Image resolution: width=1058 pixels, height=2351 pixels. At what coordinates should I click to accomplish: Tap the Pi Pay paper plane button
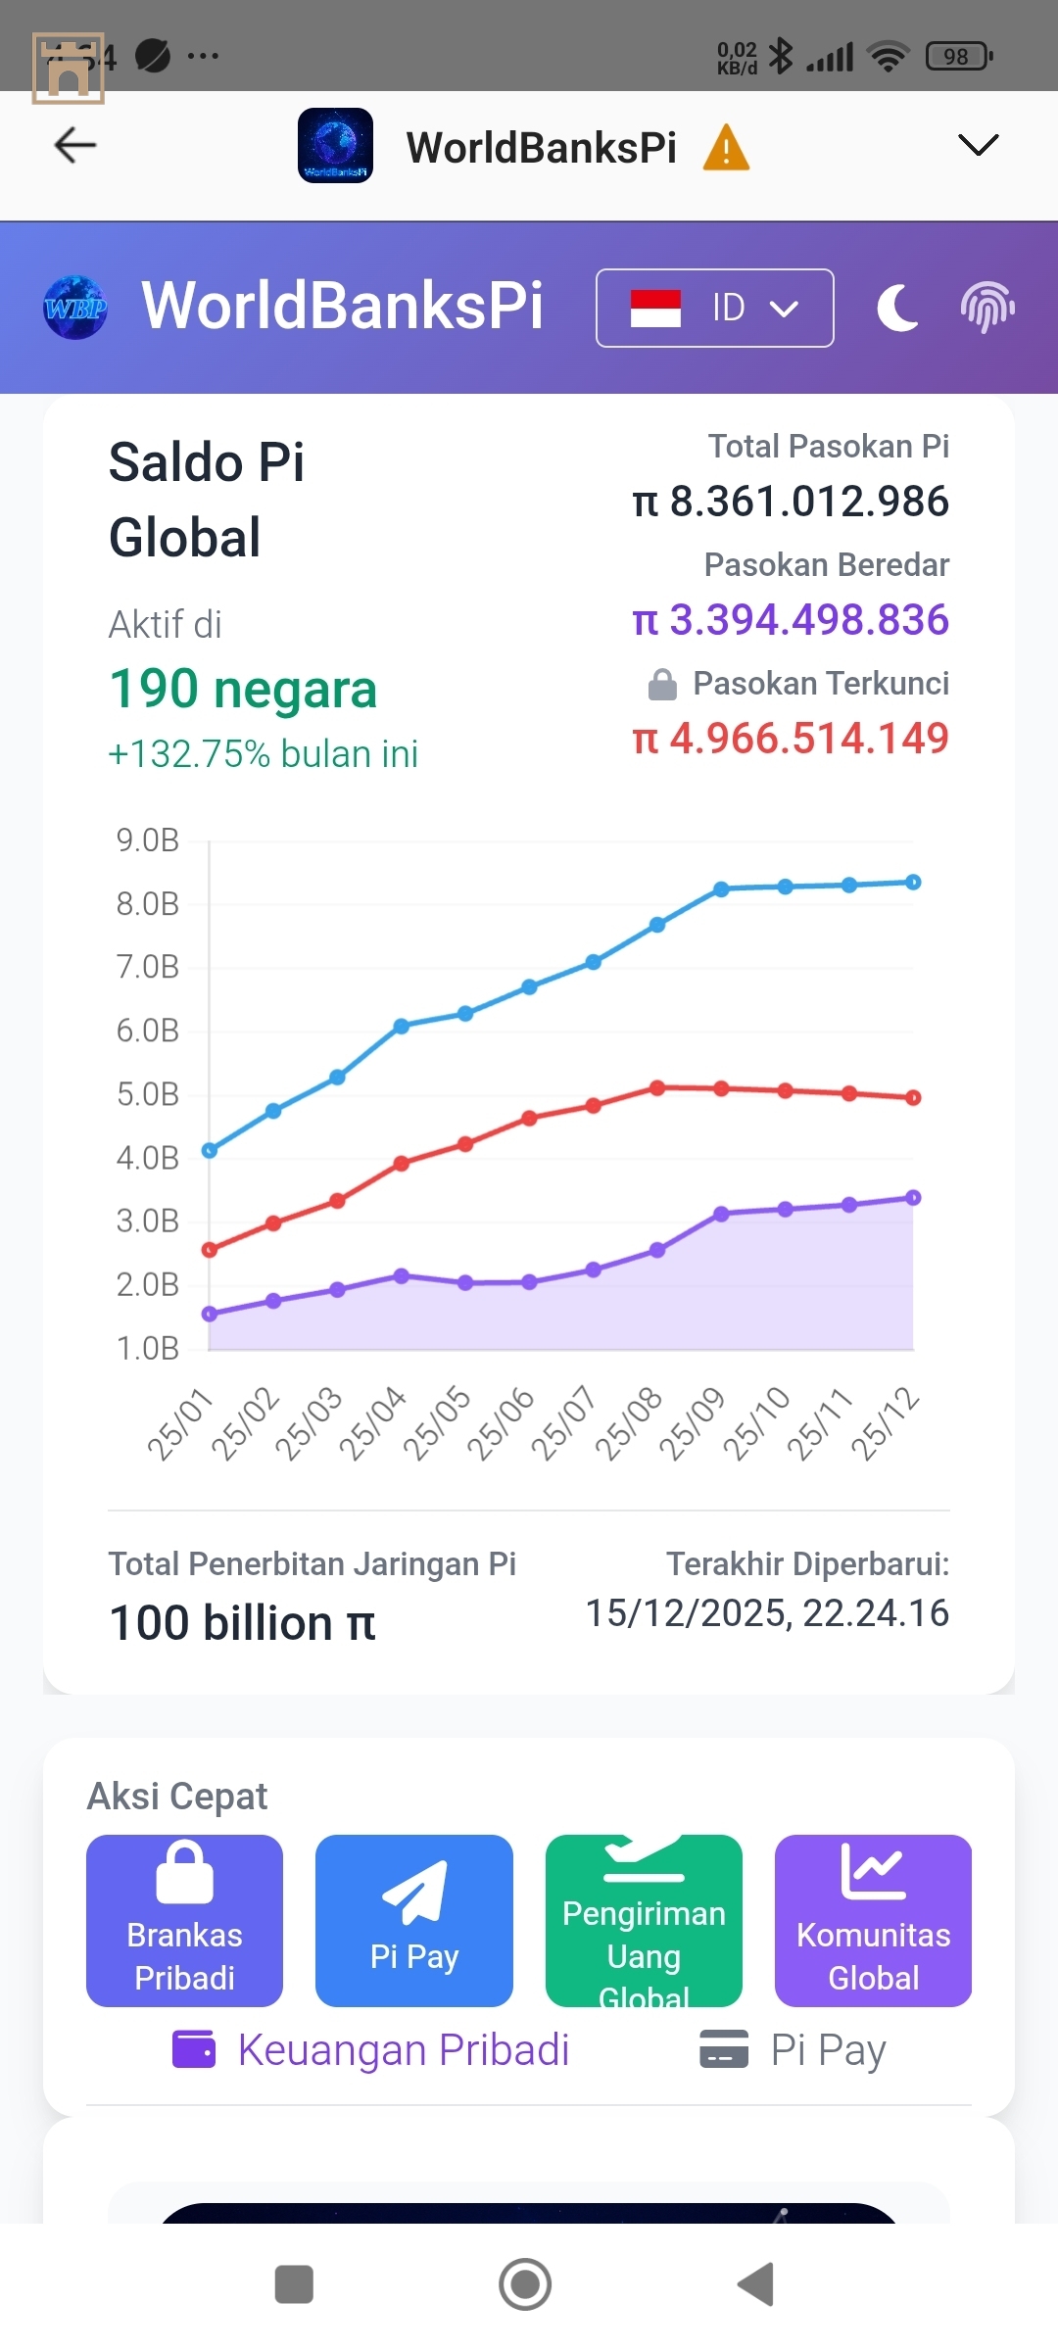[x=413, y=1920]
